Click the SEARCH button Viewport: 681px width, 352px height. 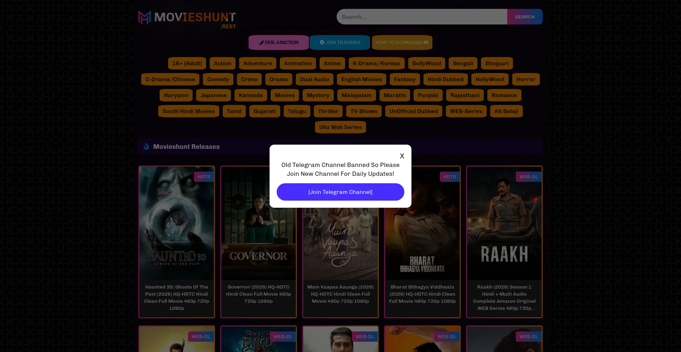tap(525, 17)
